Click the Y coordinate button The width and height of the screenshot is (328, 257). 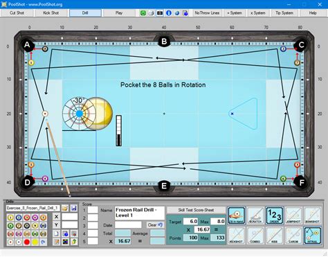point(57,224)
